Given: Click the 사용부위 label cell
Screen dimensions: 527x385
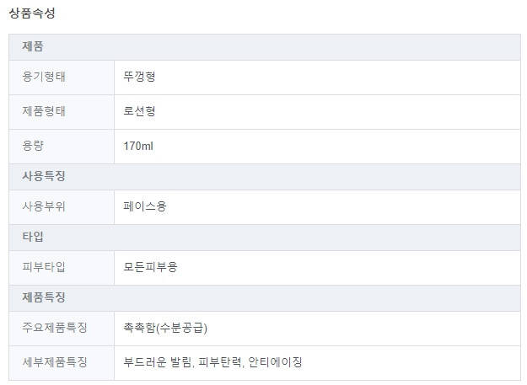Looking at the screenshot, I should pyautogui.click(x=44, y=206).
